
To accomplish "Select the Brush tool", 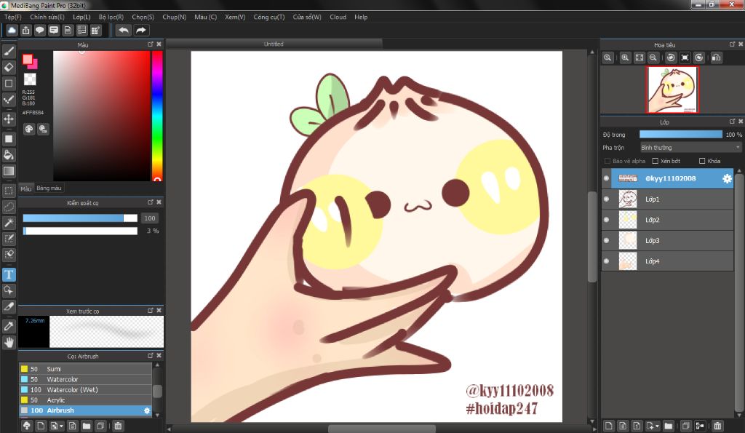I will click(9, 51).
